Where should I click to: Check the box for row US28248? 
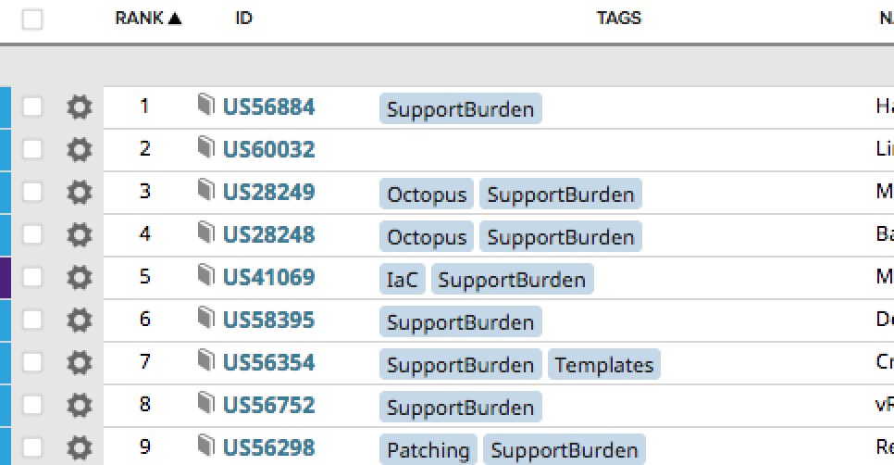coord(31,234)
